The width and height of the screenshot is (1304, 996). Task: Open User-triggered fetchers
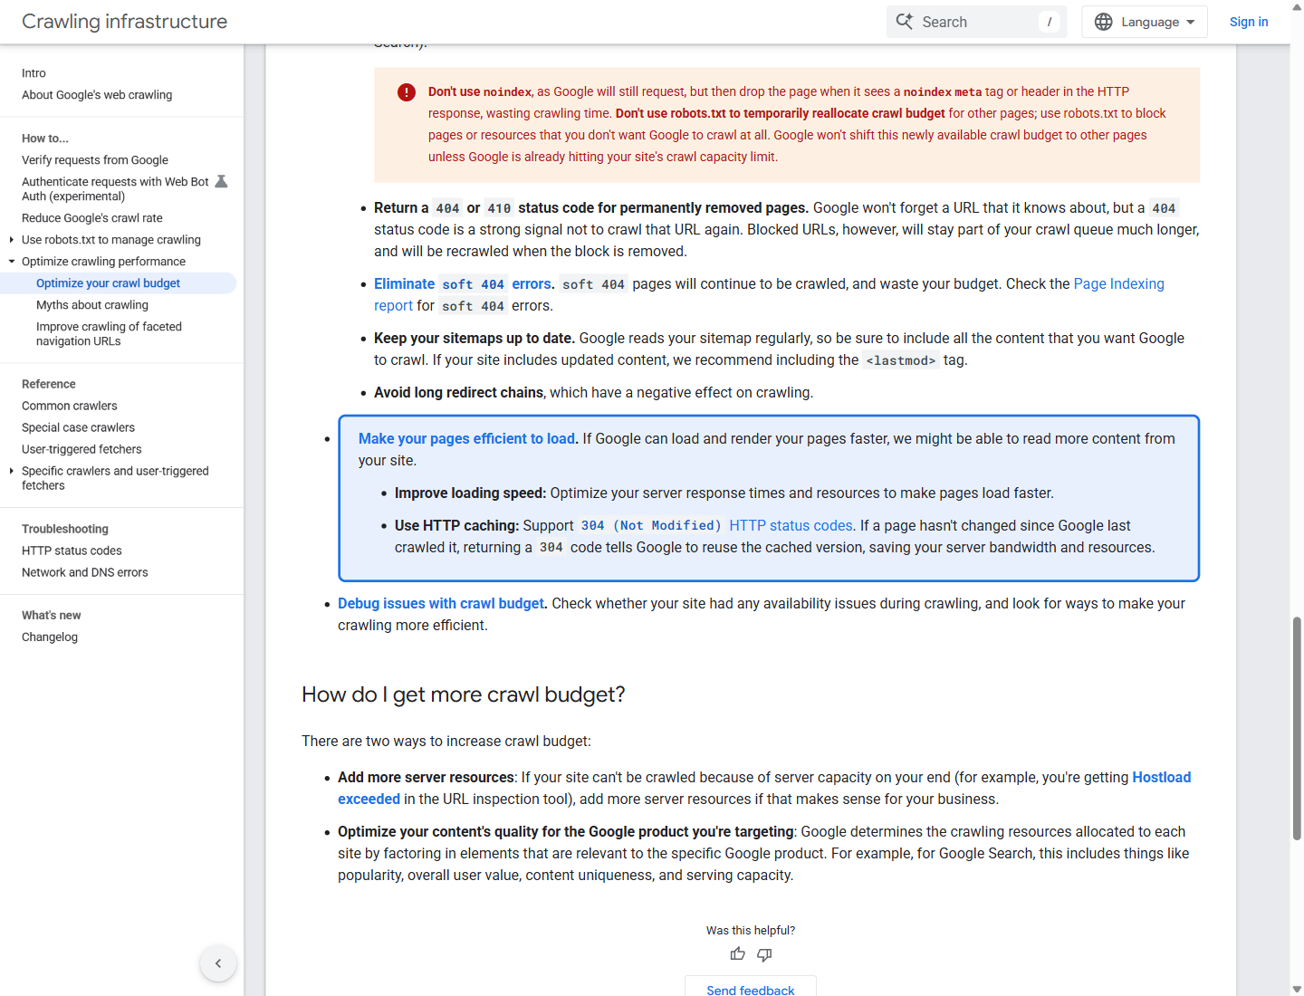81,449
